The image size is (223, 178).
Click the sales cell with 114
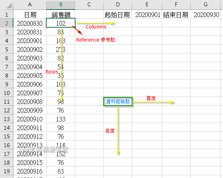point(61,145)
